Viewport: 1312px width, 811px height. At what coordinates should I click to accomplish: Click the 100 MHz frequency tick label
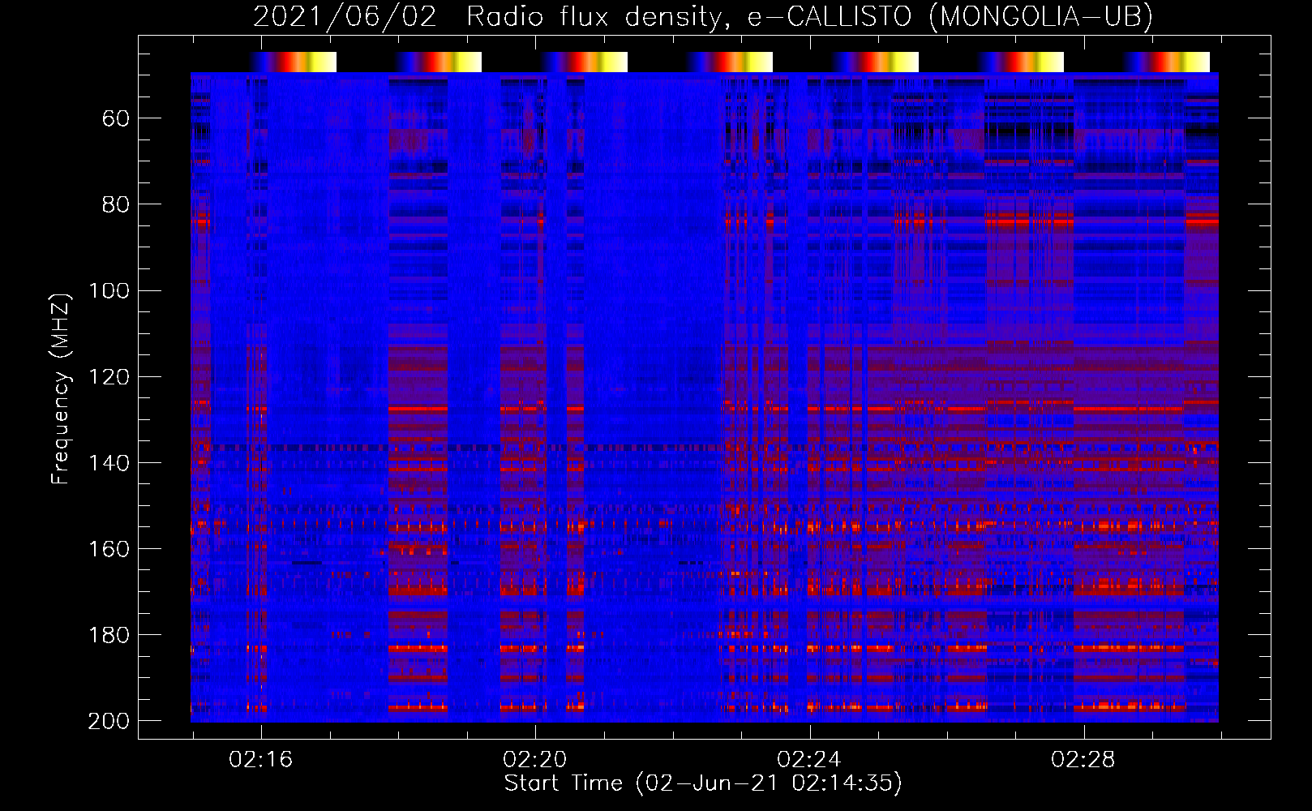point(109,290)
